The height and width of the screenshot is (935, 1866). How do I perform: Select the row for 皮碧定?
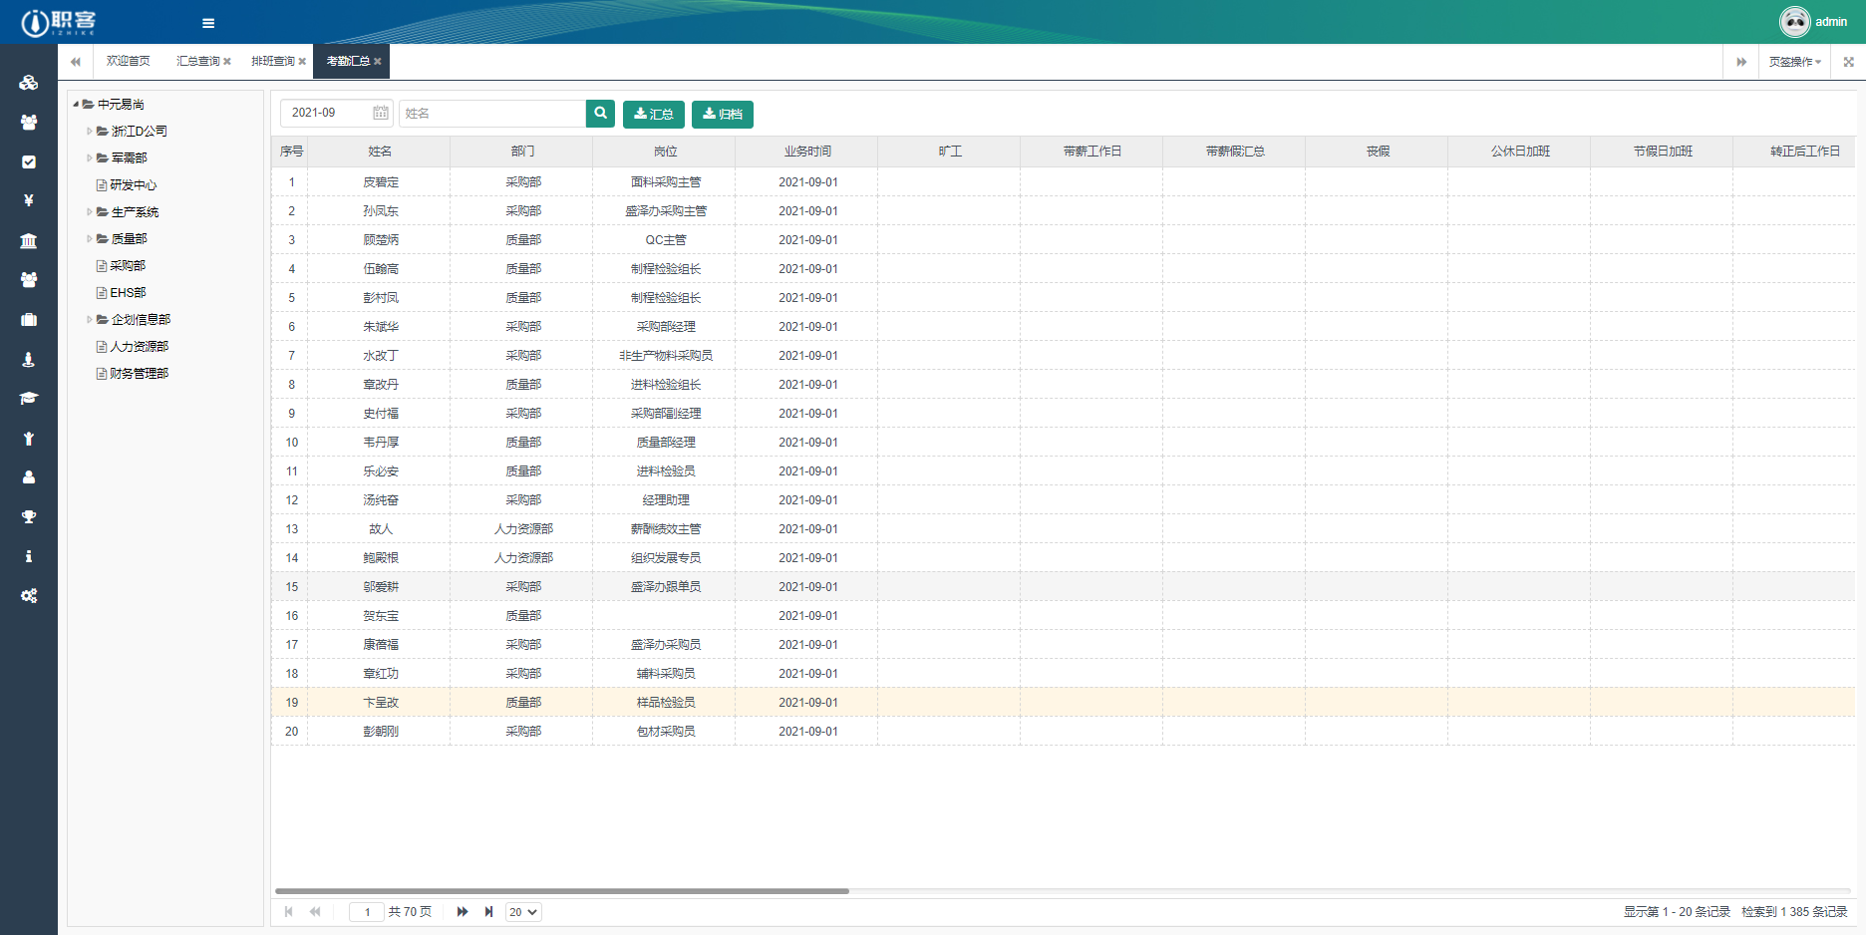pyautogui.click(x=1063, y=182)
